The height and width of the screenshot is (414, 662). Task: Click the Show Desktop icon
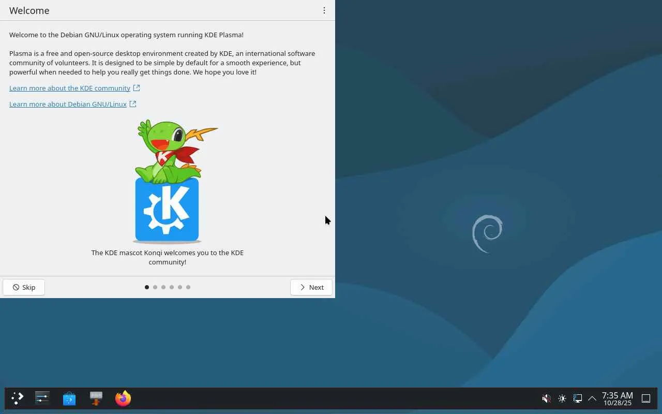coord(646,398)
